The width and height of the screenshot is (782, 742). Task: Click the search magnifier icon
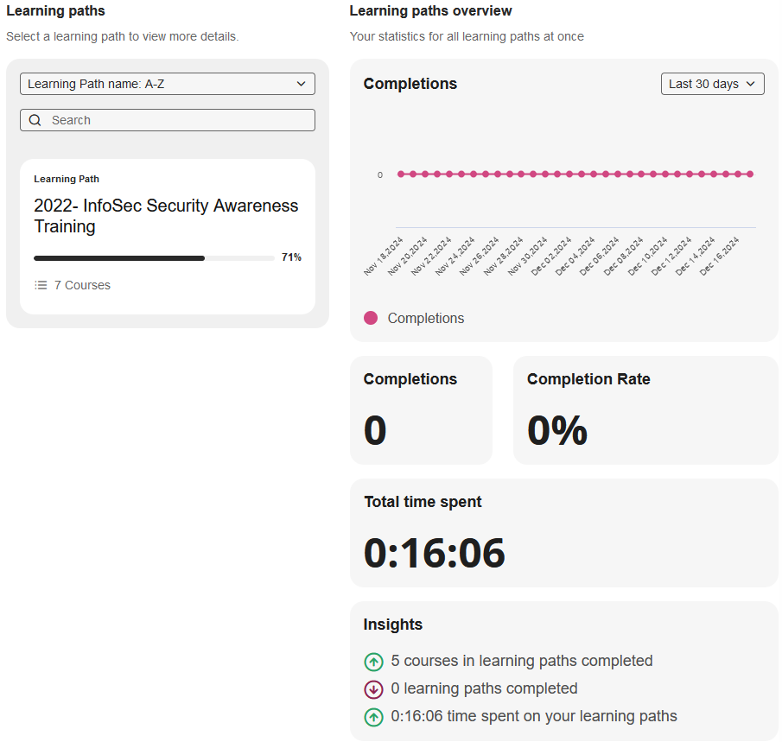click(x=35, y=120)
